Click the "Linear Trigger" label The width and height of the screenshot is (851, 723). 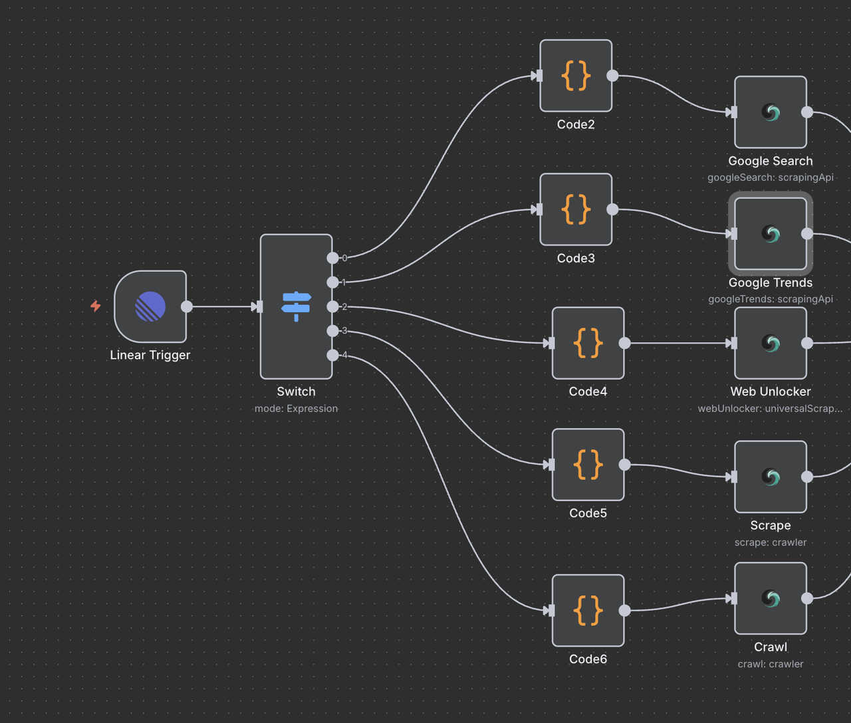(x=150, y=355)
